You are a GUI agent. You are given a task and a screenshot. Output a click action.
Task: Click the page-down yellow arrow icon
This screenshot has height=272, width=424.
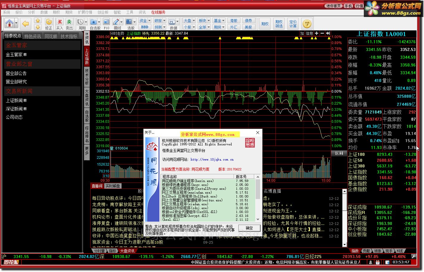point(38,27)
